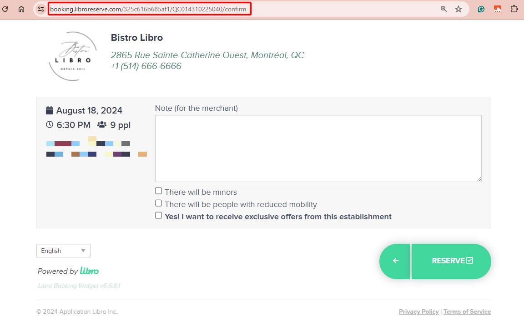
Task: Opt in to receive exclusive offers
Action: [x=158, y=216]
